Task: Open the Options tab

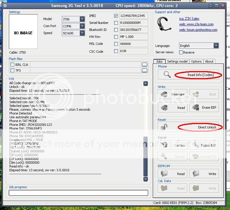Action: [x=196, y=61]
